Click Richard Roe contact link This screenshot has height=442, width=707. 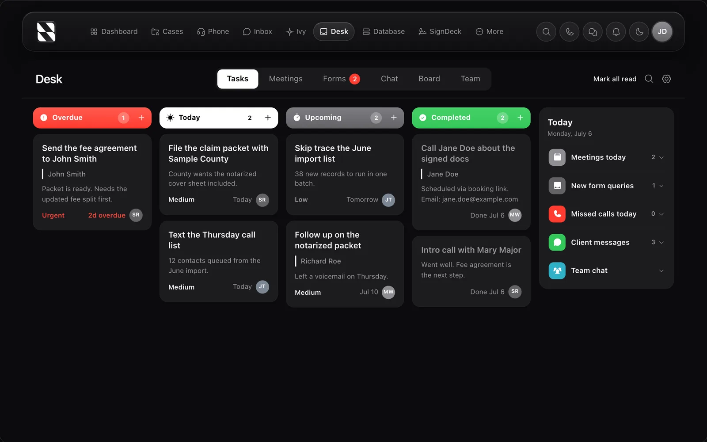click(x=321, y=261)
